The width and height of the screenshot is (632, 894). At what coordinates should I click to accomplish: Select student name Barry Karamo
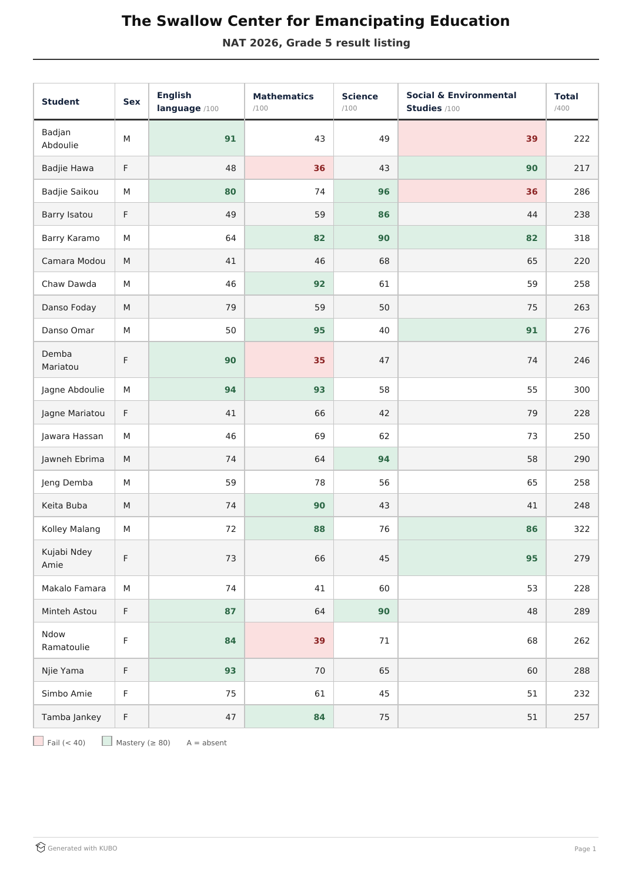[x=71, y=238]
